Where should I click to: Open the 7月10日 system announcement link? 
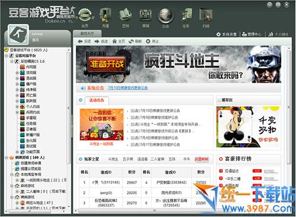tap(128, 88)
